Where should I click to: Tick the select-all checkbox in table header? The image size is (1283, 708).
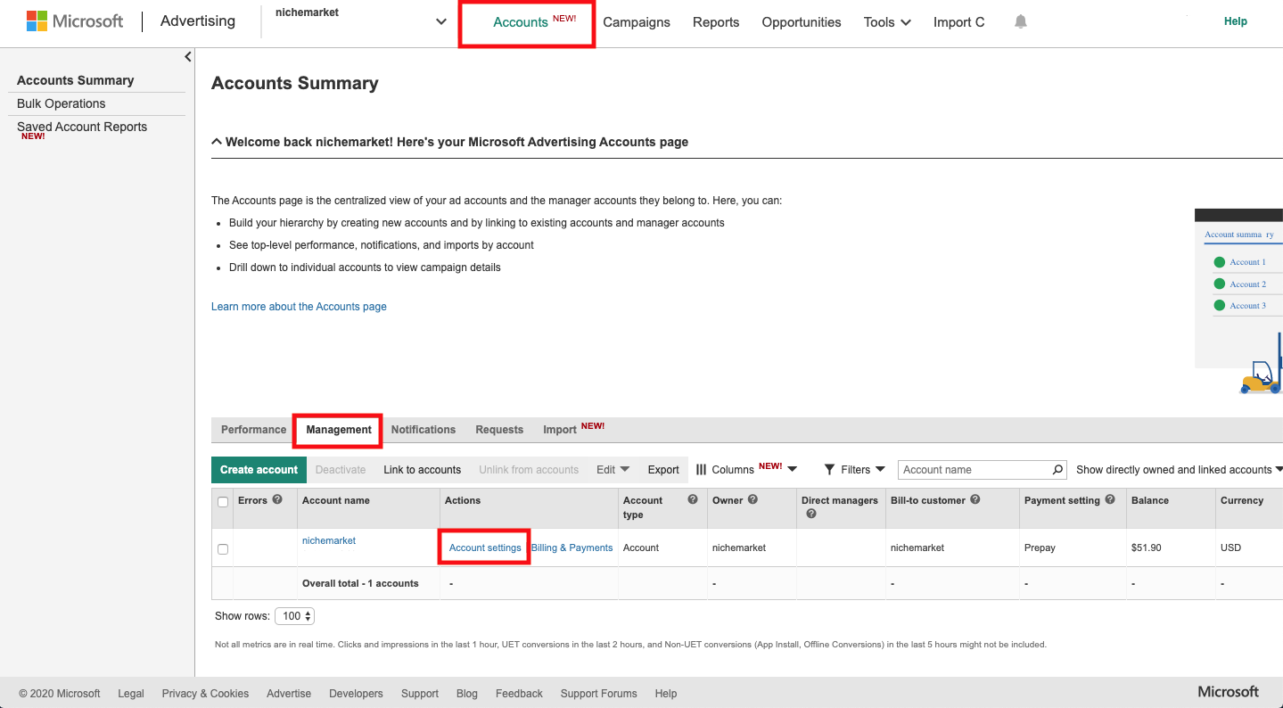tap(223, 502)
